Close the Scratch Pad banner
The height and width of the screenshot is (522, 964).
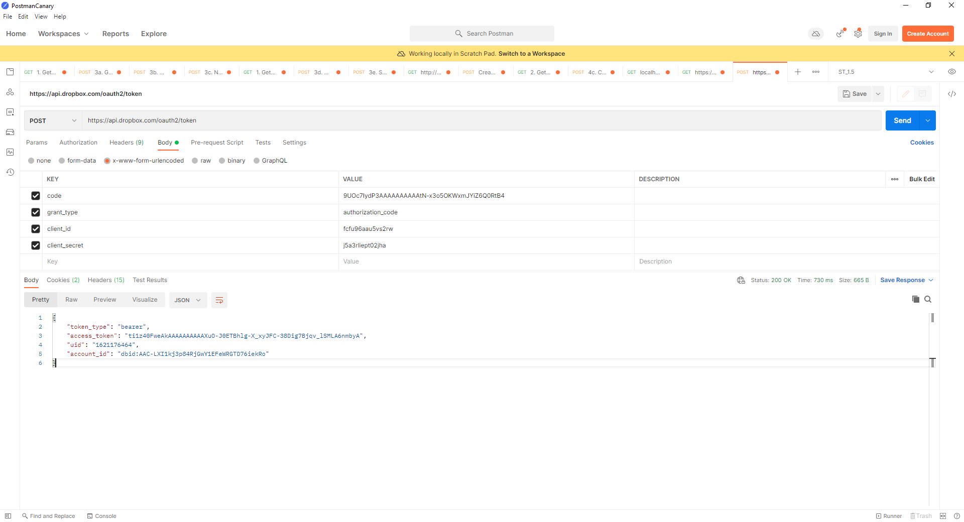click(x=951, y=54)
